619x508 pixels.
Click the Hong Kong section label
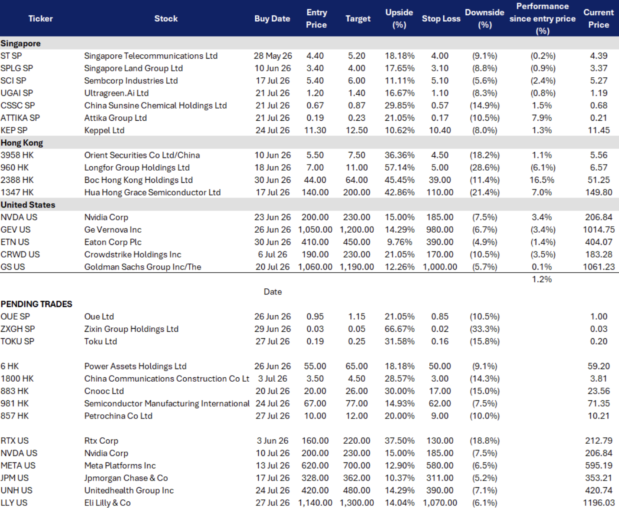tap(22, 143)
